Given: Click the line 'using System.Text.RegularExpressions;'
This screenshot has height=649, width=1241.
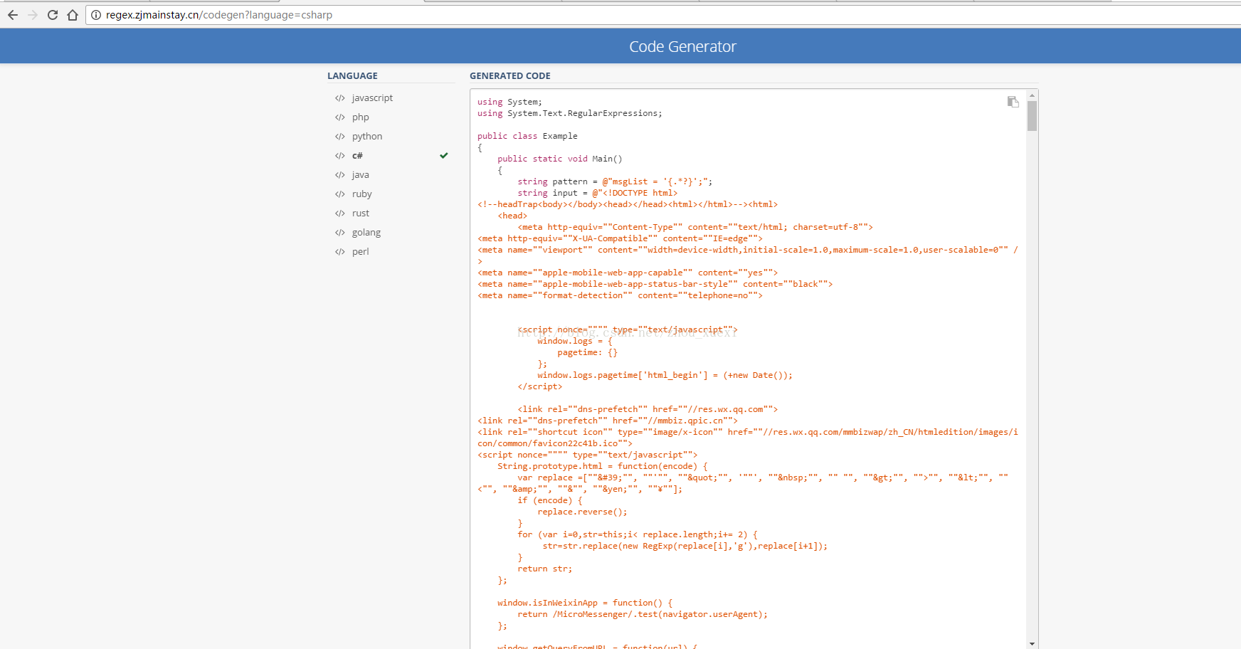Looking at the screenshot, I should 570,114.
